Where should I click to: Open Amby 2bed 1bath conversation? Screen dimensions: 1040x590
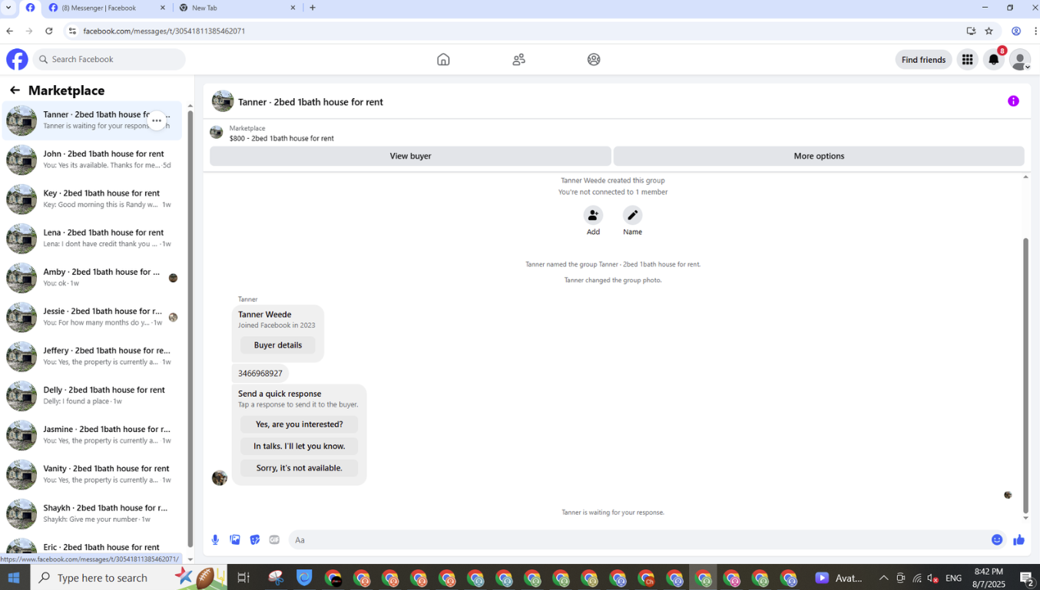[92, 278]
